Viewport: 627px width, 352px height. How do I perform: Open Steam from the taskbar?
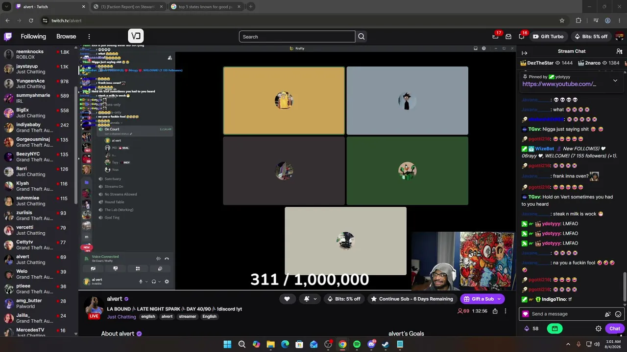[386, 344]
